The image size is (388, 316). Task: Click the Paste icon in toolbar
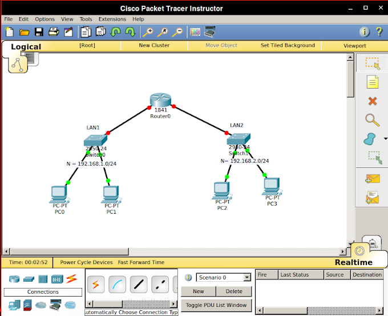click(101, 32)
